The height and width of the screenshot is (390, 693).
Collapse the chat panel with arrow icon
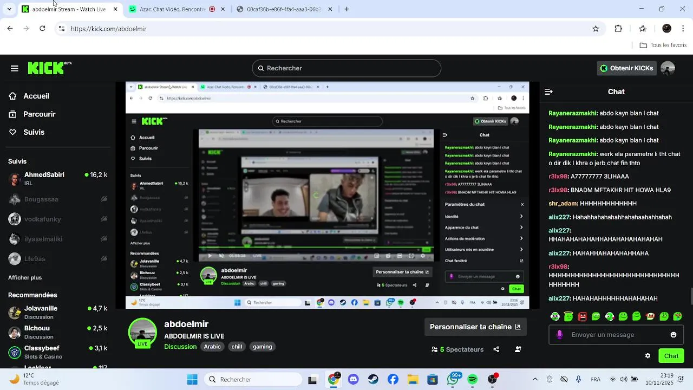pyautogui.click(x=548, y=92)
